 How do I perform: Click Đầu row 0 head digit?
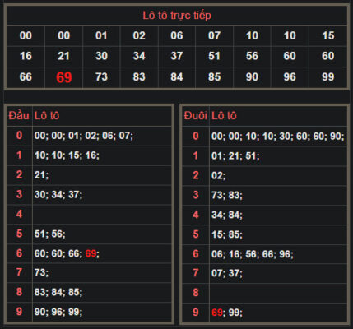[19, 135]
